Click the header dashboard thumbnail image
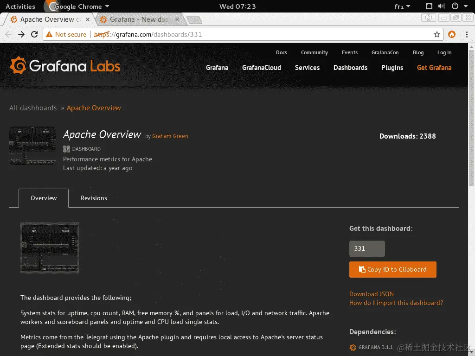 point(32,146)
